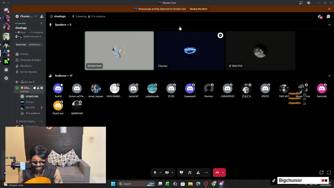Pop out the stage window
Screen dimensions: 334x188
321,173
